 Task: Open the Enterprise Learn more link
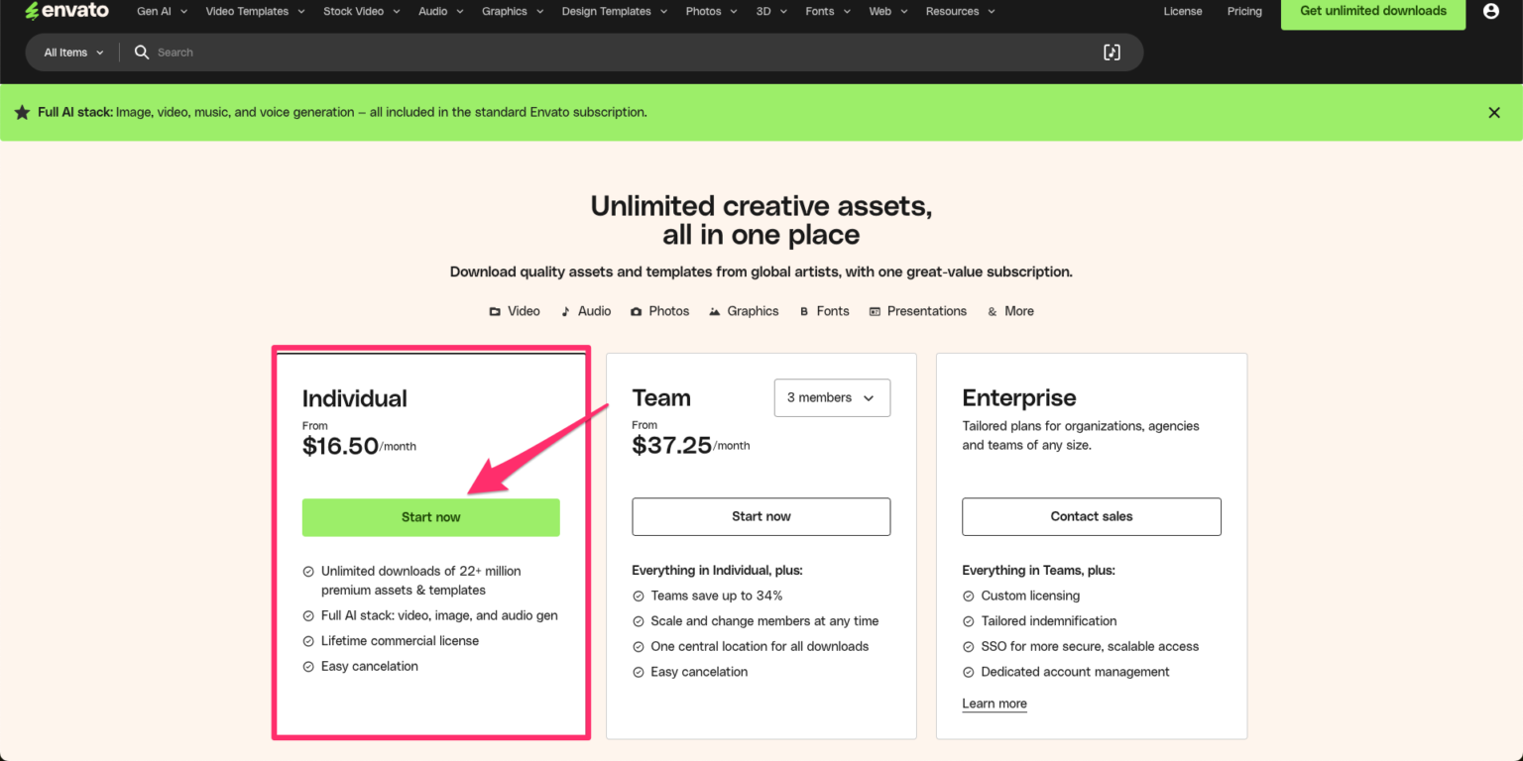pos(994,704)
